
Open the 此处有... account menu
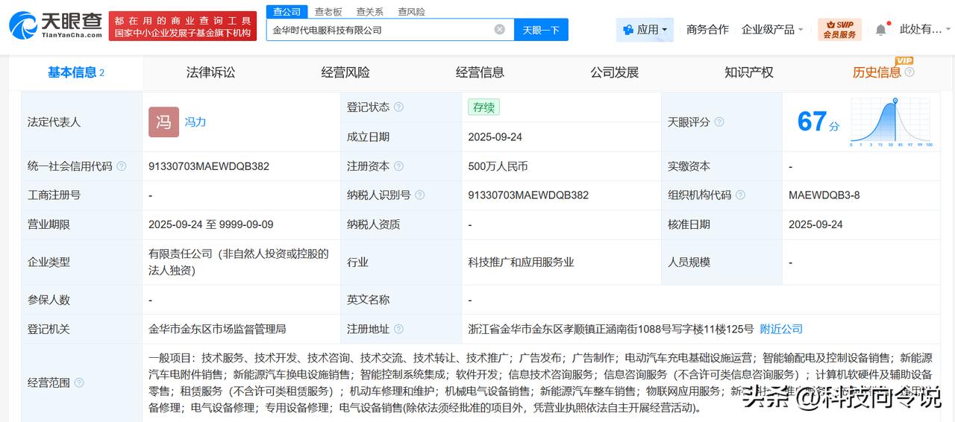(925, 30)
